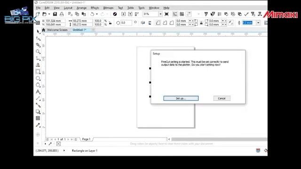Click the Copy icon in toolbar
This screenshot has height=169, width=301.
[77, 14]
